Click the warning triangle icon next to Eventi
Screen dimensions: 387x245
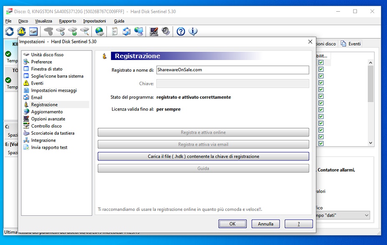tap(26, 83)
